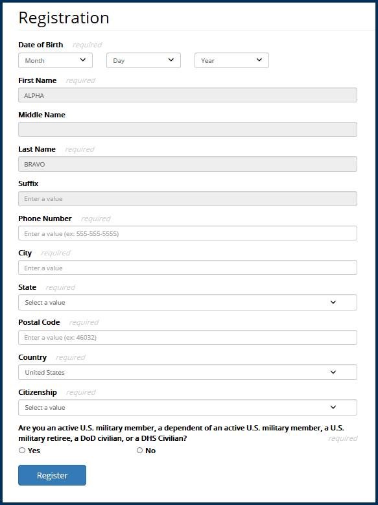
Task: Click the First Name field containing ALPHA
Action: 187,95
